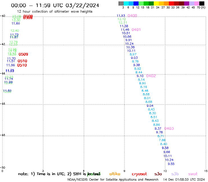Click the wave height value '11.38'
208x182 pixels.
coord(124,26)
